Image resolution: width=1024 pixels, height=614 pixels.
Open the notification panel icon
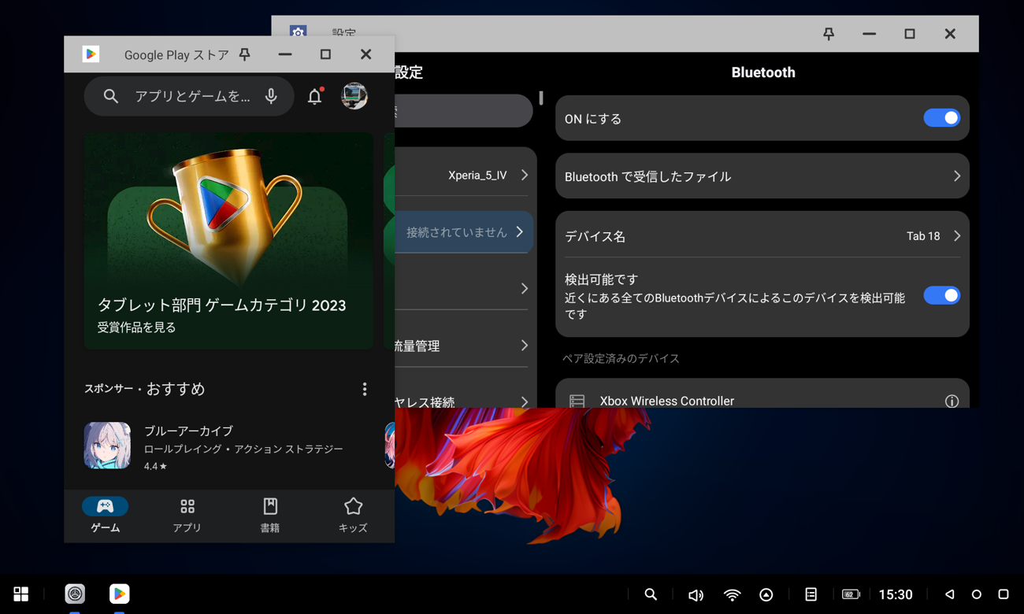tap(811, 594)
